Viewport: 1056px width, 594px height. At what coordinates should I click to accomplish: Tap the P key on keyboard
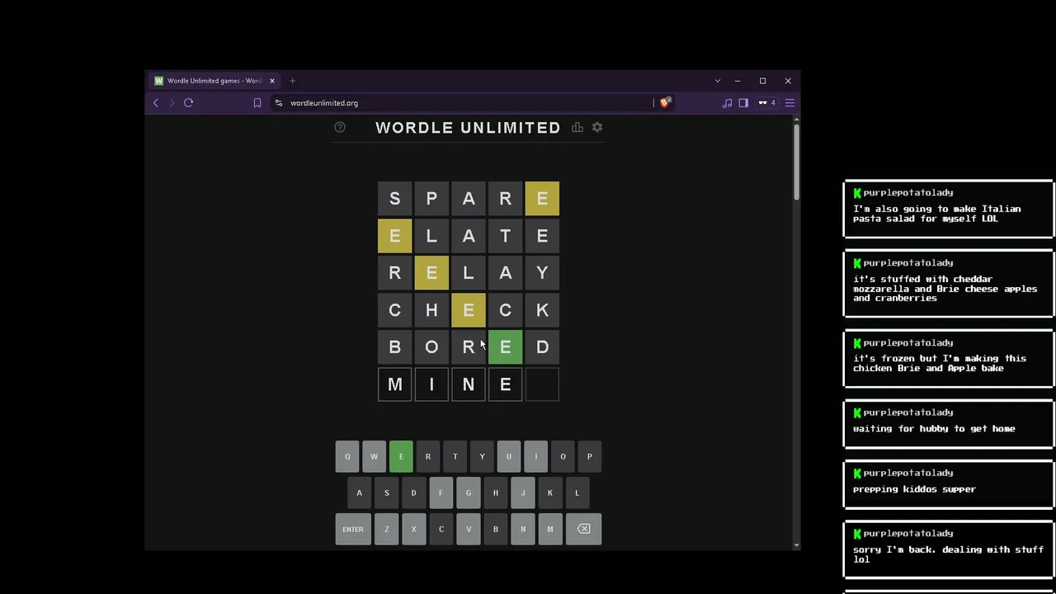pos(590,456)
